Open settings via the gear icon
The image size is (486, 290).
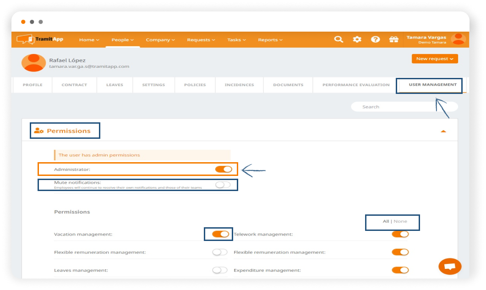(357, 39)
